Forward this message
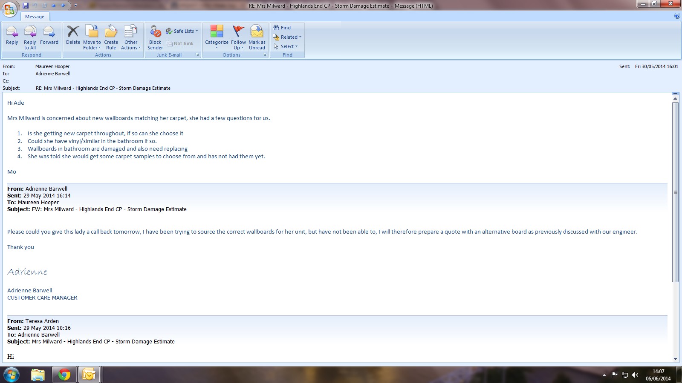Viewport: 682px width, 383px height. click(x=49, y=35)
